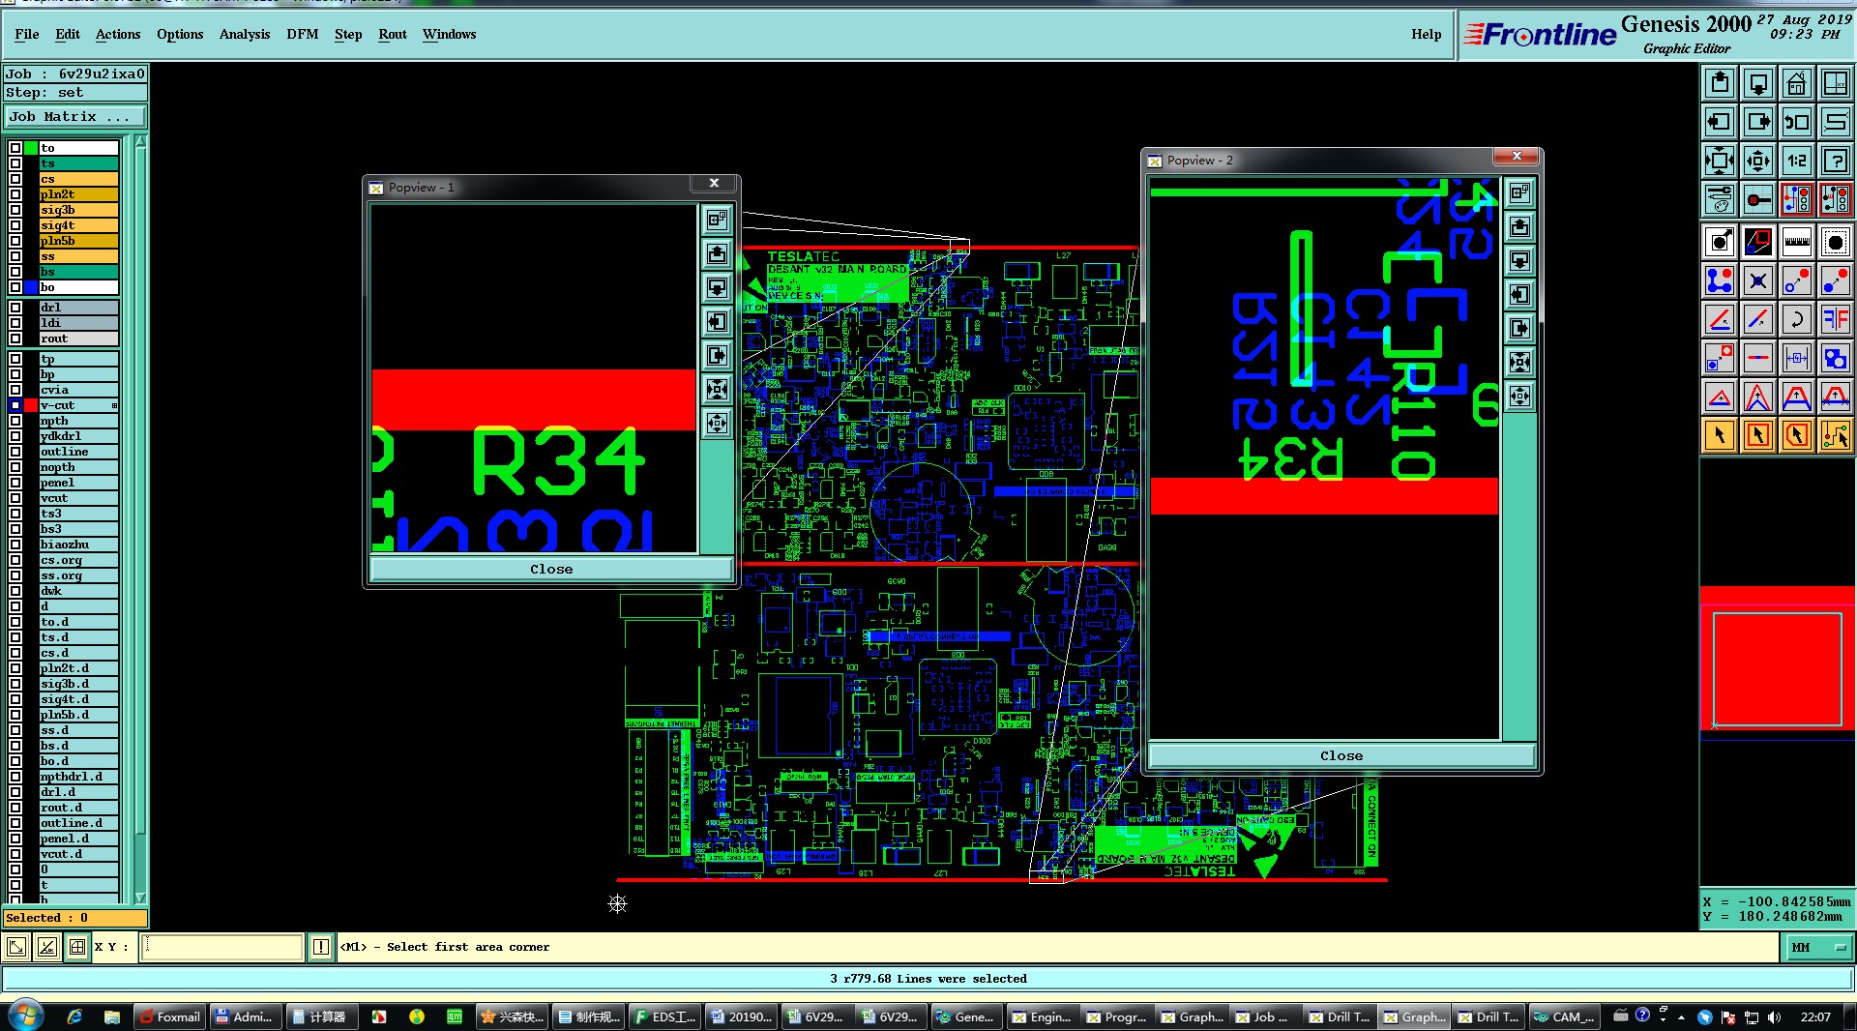Open the wrench and palette settings icon

[x=1720, y=199]
